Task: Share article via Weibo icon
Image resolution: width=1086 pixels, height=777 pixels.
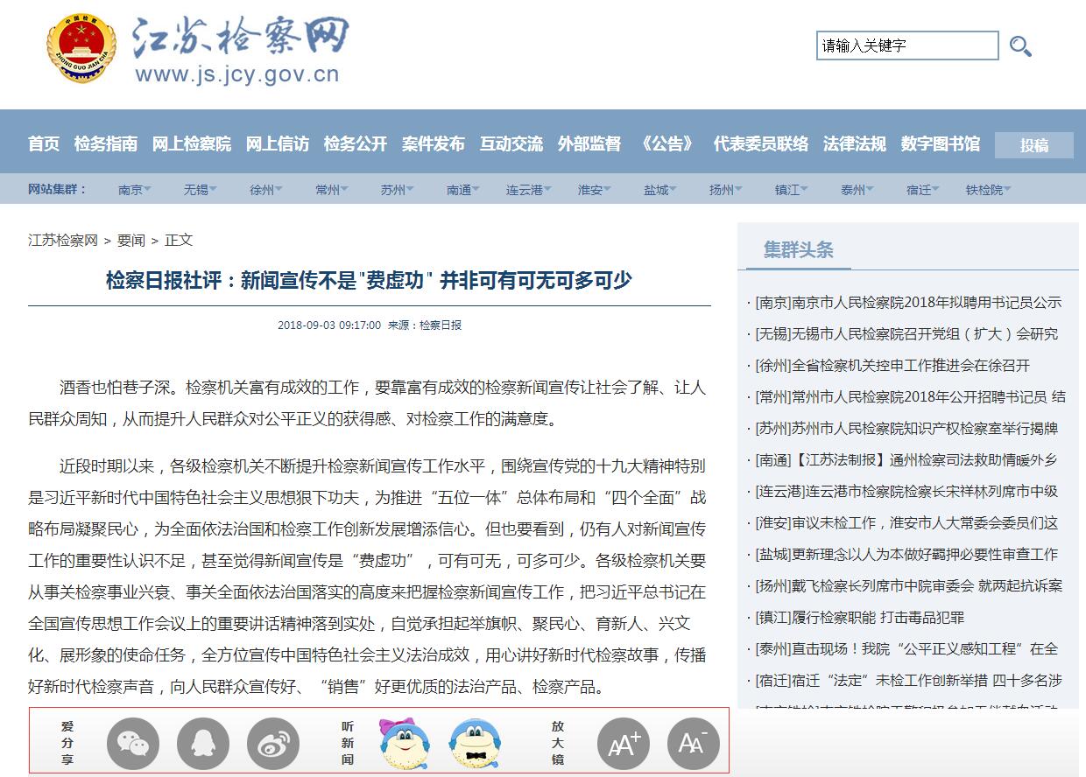Action: tap(273, 744)
